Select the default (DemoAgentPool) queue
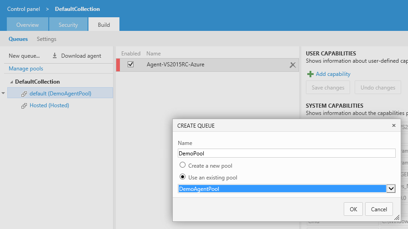The height and width of the screenshot is (229, 408). coord(60,94)
